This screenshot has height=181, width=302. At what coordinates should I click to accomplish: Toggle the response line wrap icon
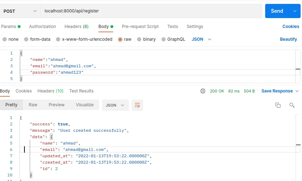point(137,105)
